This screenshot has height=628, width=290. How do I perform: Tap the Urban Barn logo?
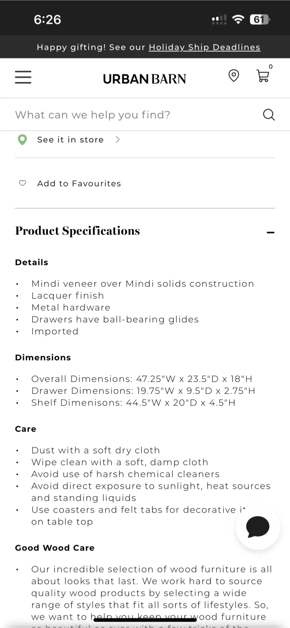(144, 78)
